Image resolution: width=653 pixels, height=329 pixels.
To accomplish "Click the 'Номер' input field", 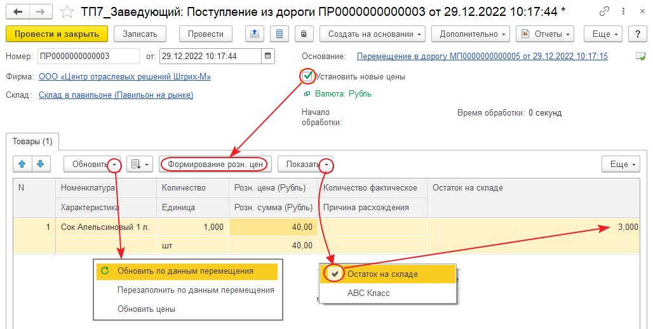I will (x=88, y=56).
